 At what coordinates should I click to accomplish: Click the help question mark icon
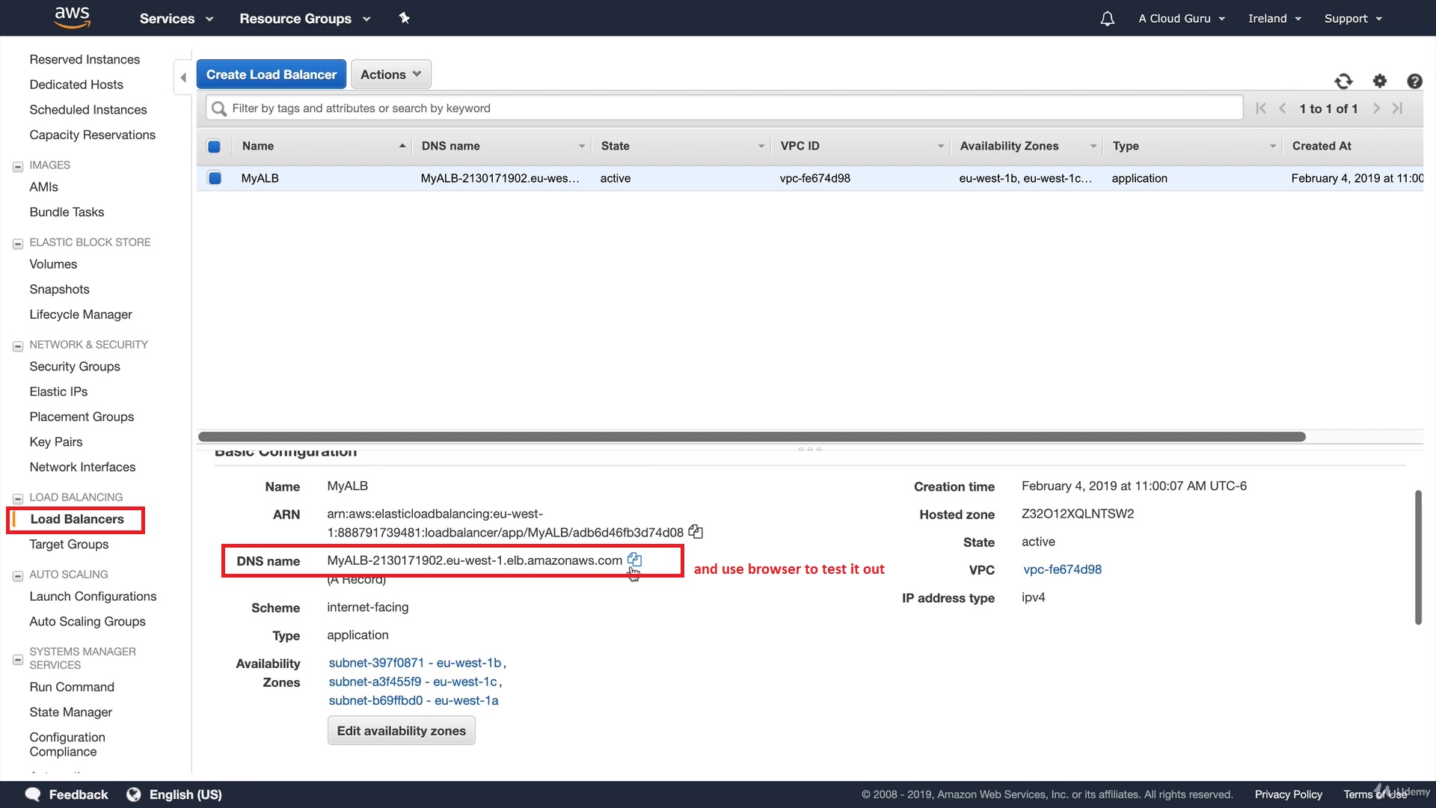[1414, 81]
